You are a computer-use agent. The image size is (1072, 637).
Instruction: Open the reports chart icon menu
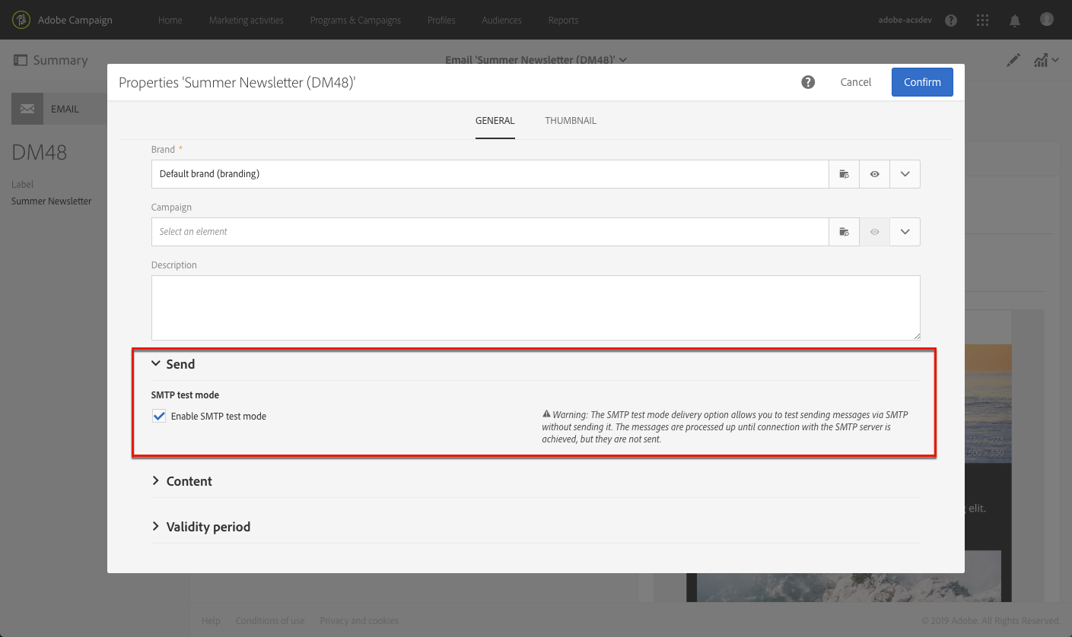coord(1046,60)
